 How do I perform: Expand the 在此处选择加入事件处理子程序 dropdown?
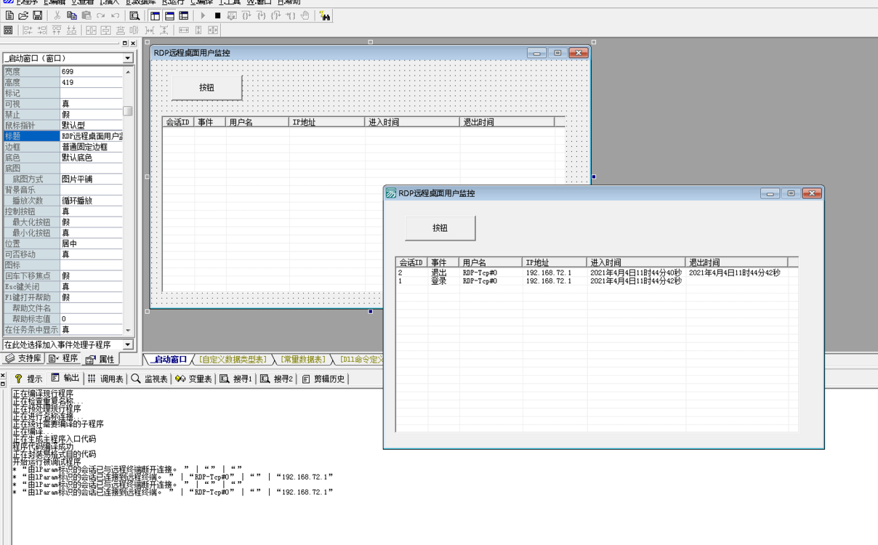[128, 344]
